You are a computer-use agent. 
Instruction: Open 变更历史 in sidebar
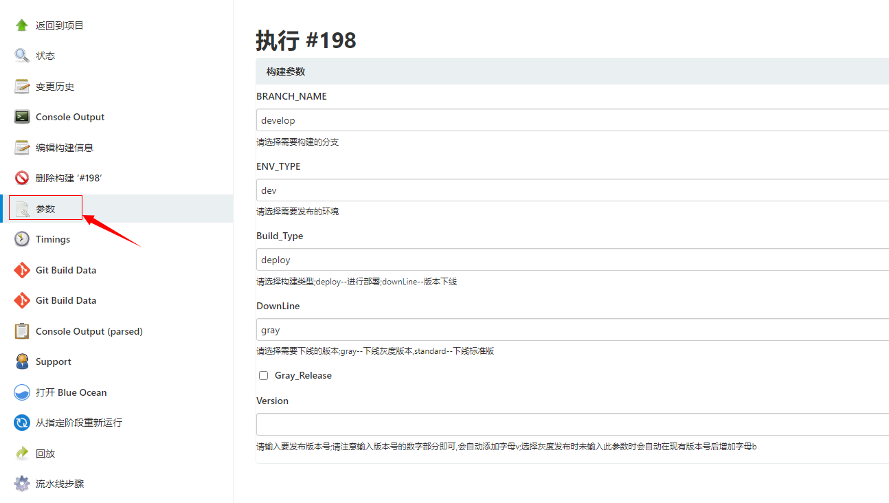click(55, 87)
